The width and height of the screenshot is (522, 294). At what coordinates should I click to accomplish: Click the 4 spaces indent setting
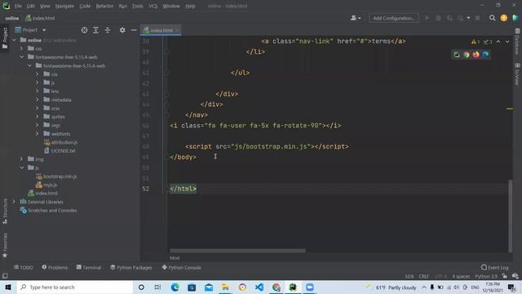tap(461, 276)
